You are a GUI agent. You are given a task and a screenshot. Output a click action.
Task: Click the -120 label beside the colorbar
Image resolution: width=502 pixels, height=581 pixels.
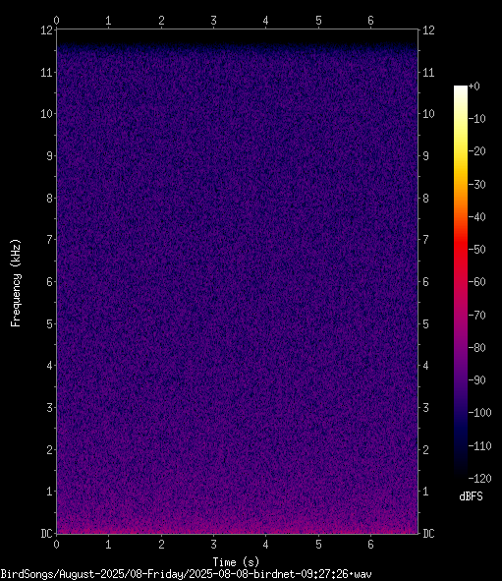[479, 479]
